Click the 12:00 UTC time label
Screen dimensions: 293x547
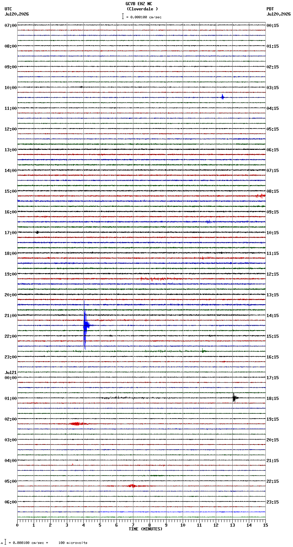click(11, 129)
